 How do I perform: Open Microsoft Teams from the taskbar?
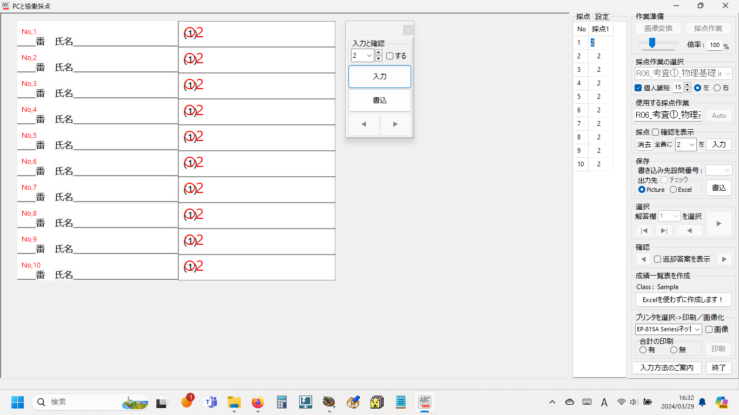210,402
